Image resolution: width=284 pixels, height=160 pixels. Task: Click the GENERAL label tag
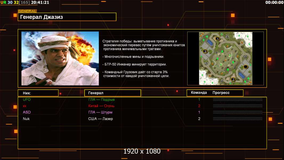click(27, 11)
